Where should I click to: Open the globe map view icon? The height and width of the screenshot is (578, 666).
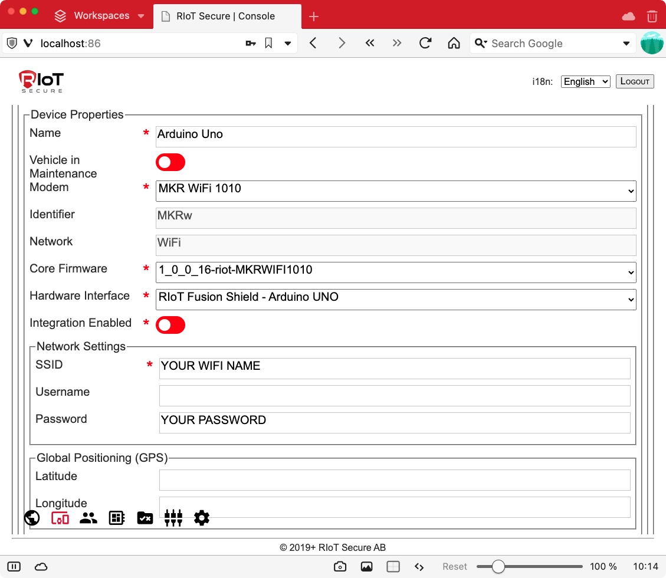click(32, 518)
